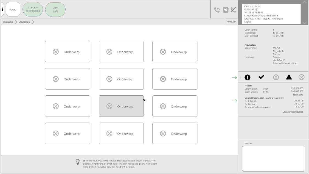Switch to the Klant Data tab

(55, 9)
